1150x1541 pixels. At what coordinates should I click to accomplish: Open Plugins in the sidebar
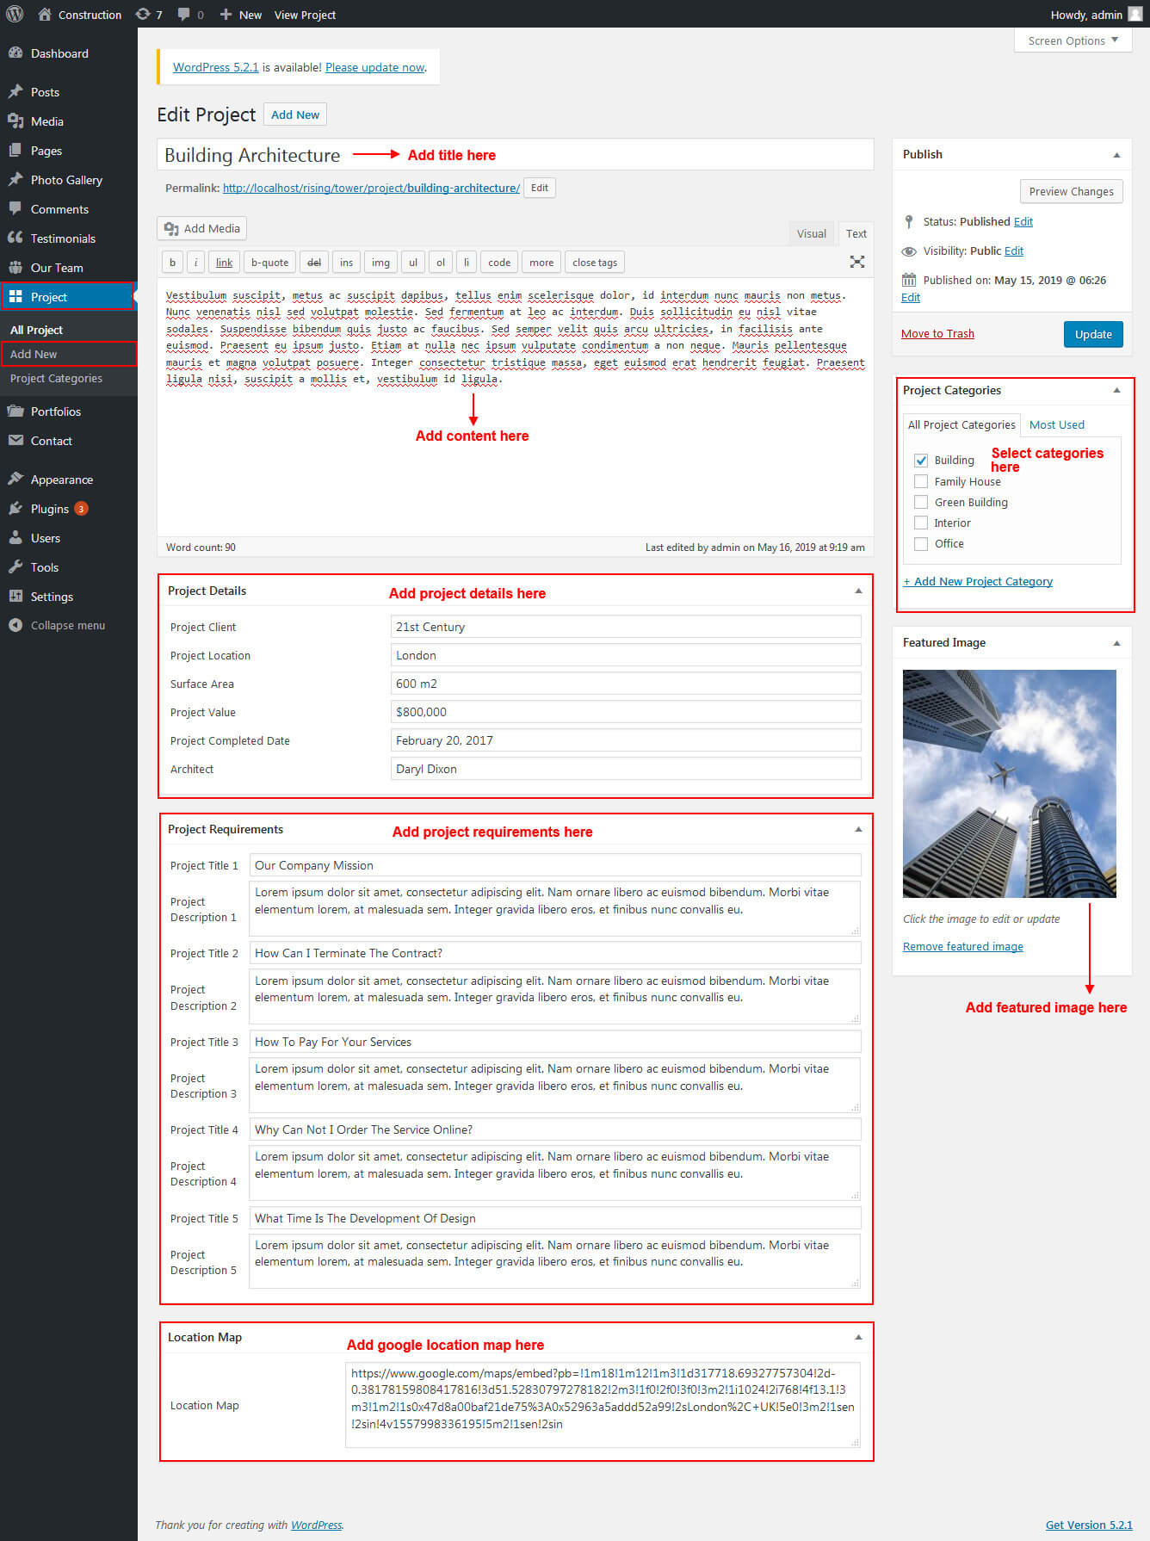pyautogui.click(x=49, y=509)
